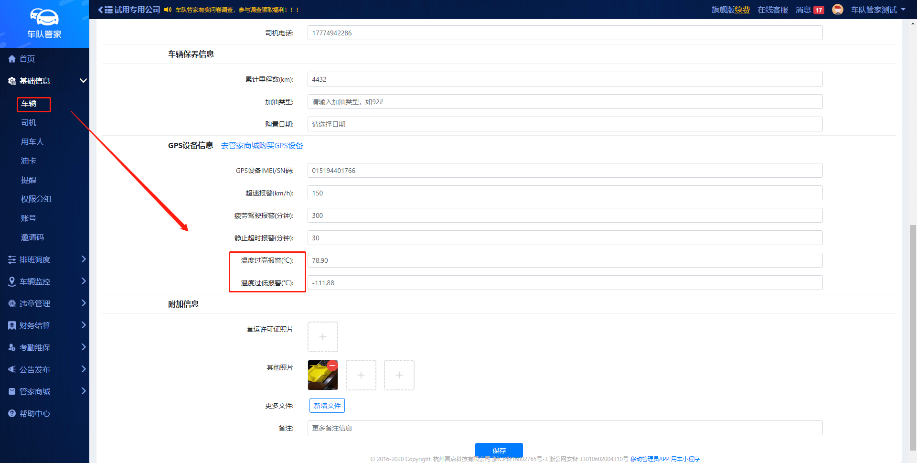This screenshot has width=917, height=463.
Task: Click the 保存 button
Action: click(x=499, y=450)
